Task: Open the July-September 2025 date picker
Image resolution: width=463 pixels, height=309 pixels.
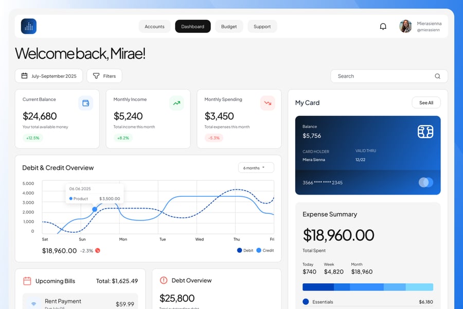Action: tap(49, 76)
